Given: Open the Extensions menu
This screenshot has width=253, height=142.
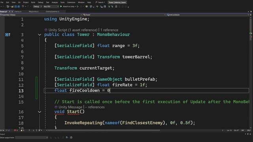Looking at the screenshot, I should (x=71, y=2).
